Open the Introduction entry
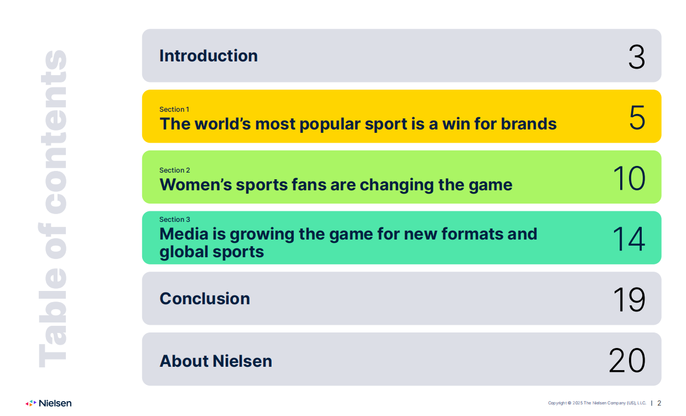Screen dimensions: 686x416 [209, 56]
